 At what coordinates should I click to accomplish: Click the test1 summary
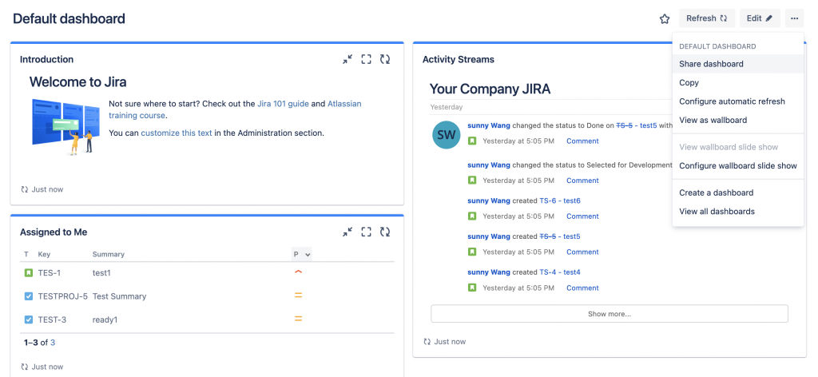click(101, 272)
